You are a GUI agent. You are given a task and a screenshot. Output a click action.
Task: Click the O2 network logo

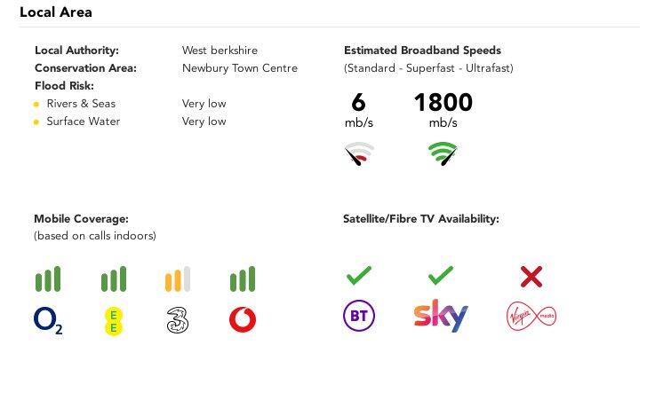48,320
